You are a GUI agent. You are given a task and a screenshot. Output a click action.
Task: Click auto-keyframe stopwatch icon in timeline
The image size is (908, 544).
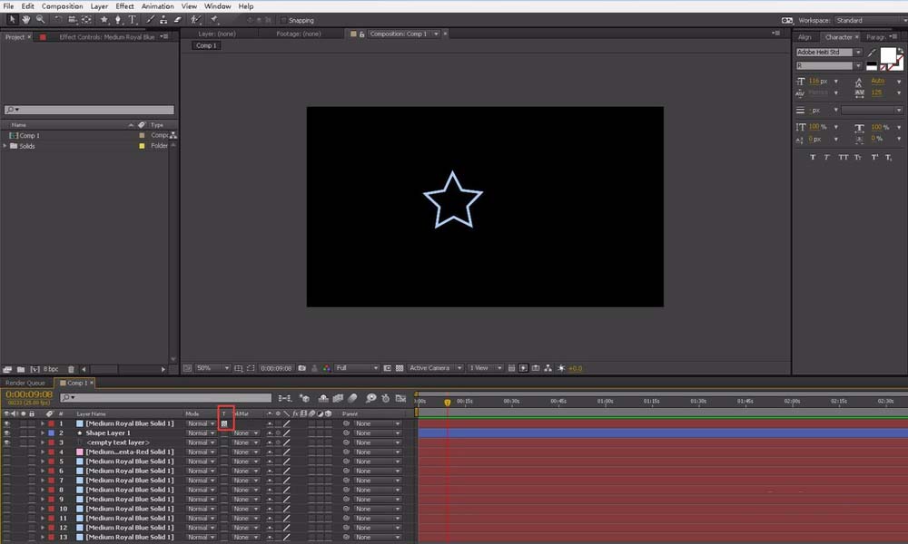(386, 398)
